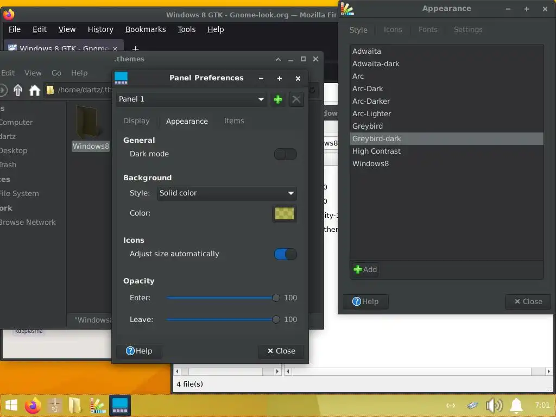Image resolution: width=556 pixels, height=417 pixels.
Task: Disable Adjust size automatically switch
Action: pyautogui.click(x=286, y=254)
